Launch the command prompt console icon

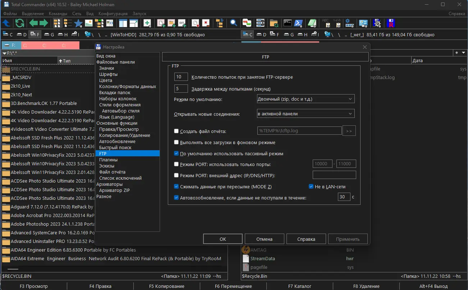(287, 23)
